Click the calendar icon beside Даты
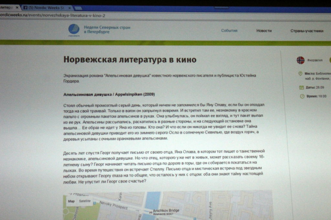The image size is (331, 220). (x=302, y=87)
